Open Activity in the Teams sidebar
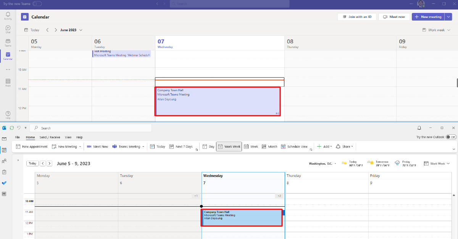Viewport: 458px width, 239px height. 8,16
